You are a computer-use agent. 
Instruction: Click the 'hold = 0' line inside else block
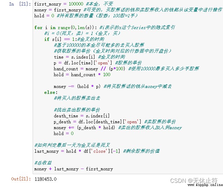click(x=64, y=133)
